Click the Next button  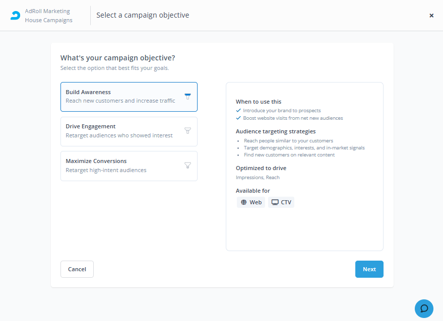[369, 269]
